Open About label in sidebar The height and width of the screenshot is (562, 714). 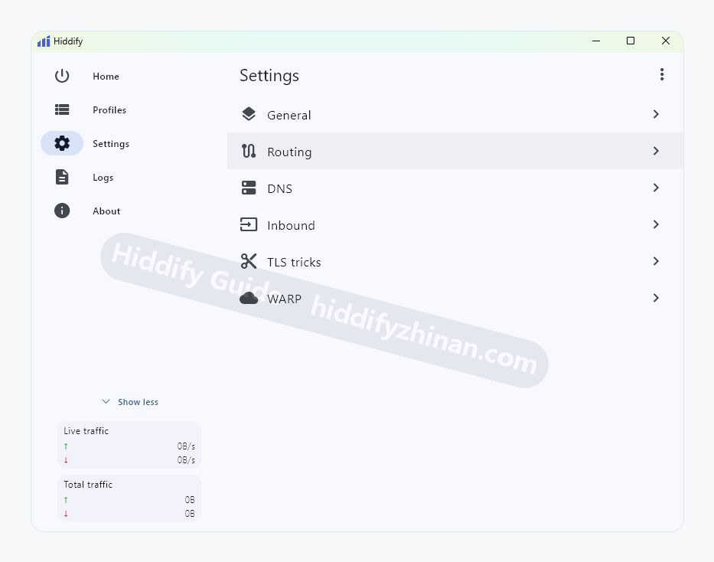click(x=106, y=211)
